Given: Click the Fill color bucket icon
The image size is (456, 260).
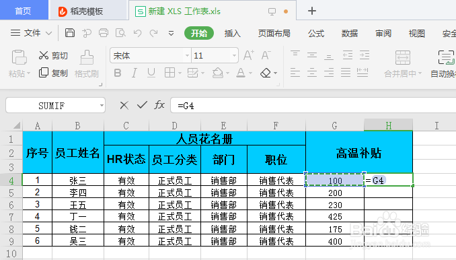Looking at the screenshot, I should tap(218, 73).
